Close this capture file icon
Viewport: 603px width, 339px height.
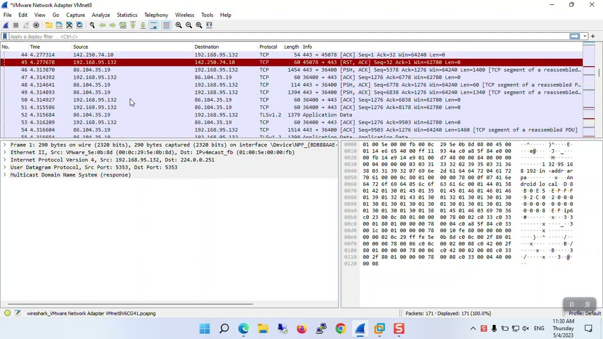pyautogui.click(x=69, y=25)
